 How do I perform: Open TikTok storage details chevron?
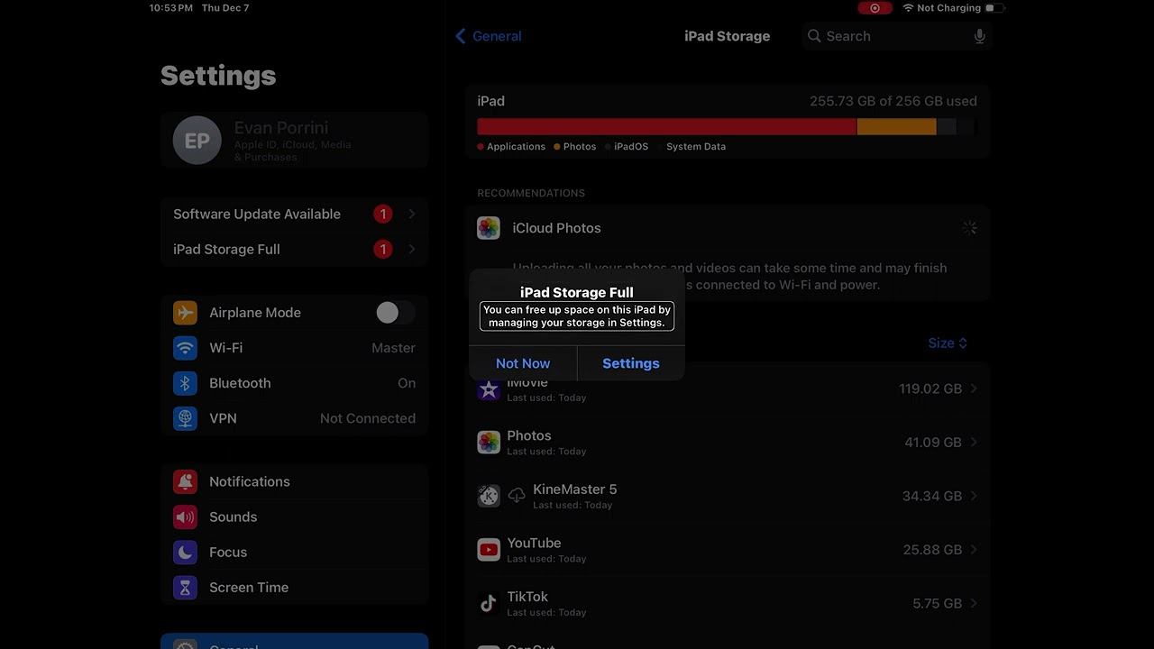click(974, 604)
